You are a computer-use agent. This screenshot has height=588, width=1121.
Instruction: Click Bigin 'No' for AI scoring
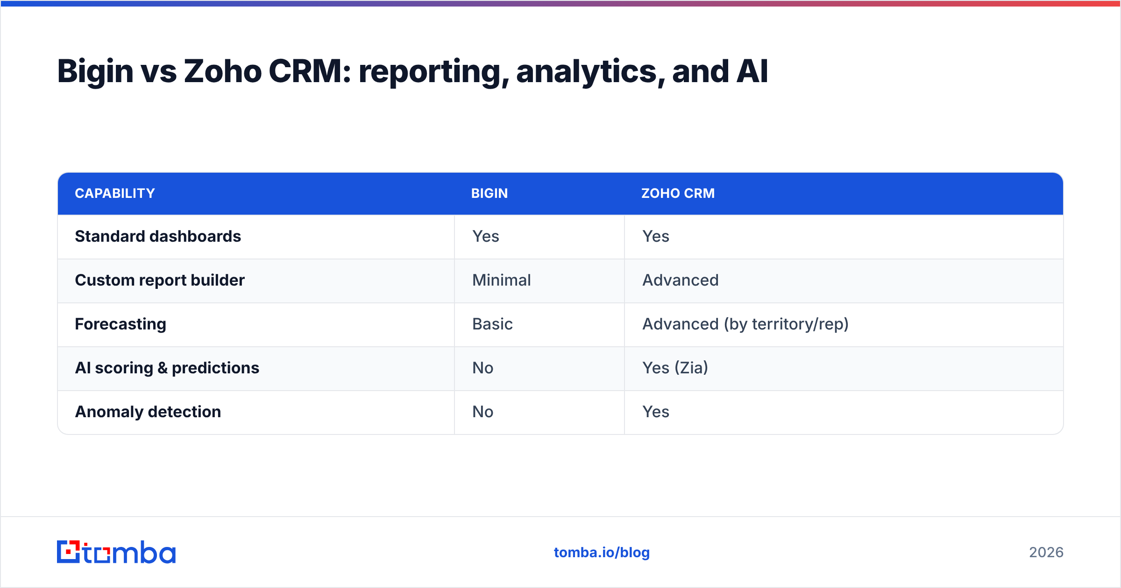pyautogui.click(x=482, y=368)
